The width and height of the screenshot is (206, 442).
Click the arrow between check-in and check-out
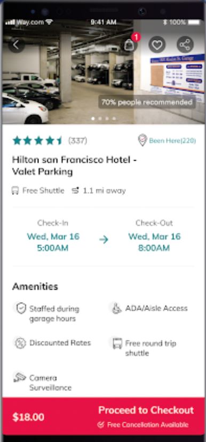[104, 240]
